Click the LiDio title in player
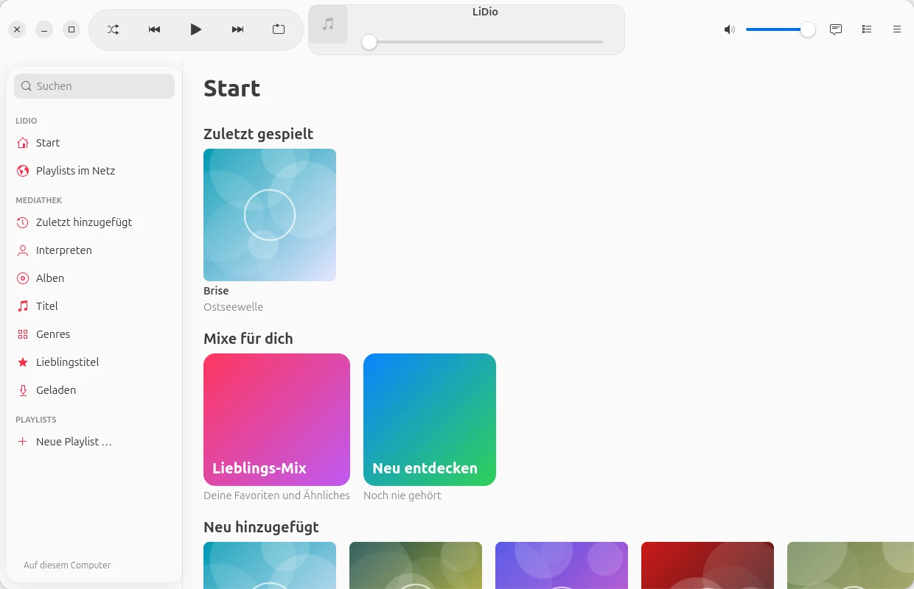The image size is (914, 589). click(x=485, y=12)
